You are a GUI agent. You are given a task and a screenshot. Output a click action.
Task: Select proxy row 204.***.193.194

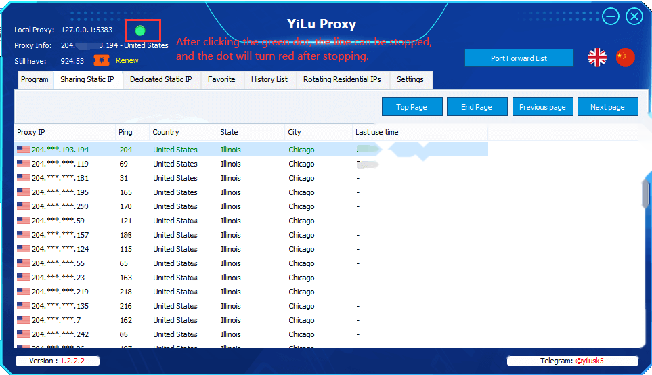coord(251,150)
